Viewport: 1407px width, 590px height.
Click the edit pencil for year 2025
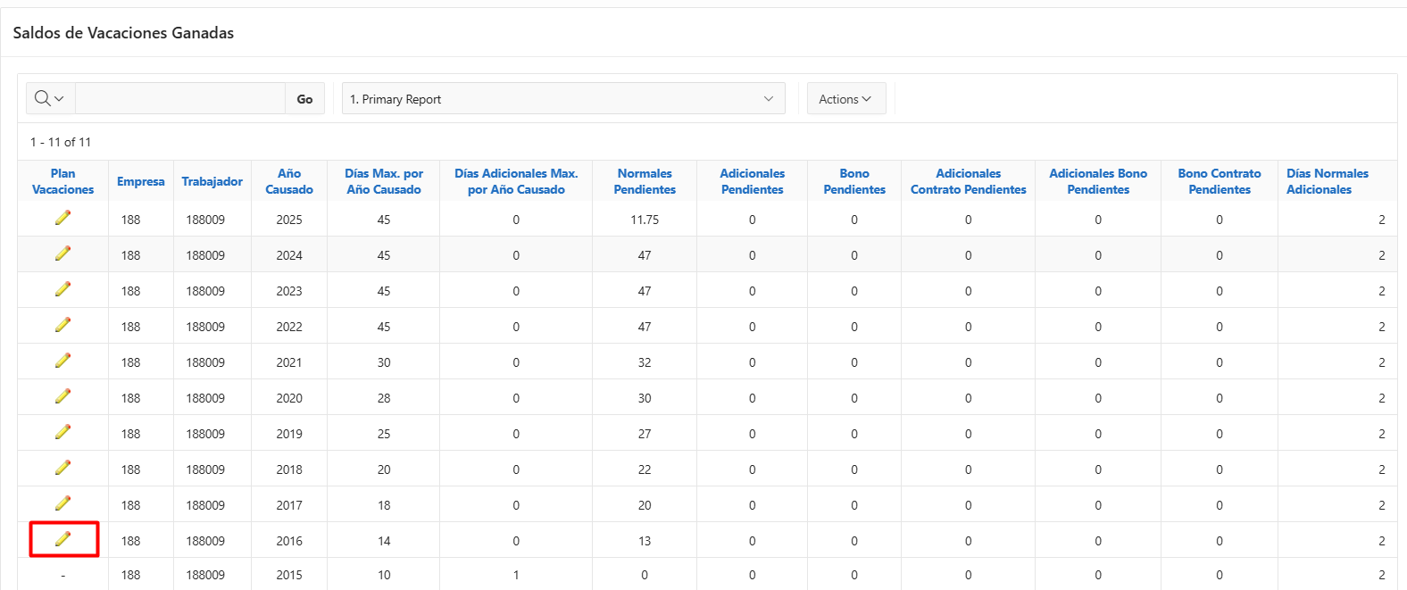coord(62,218)
